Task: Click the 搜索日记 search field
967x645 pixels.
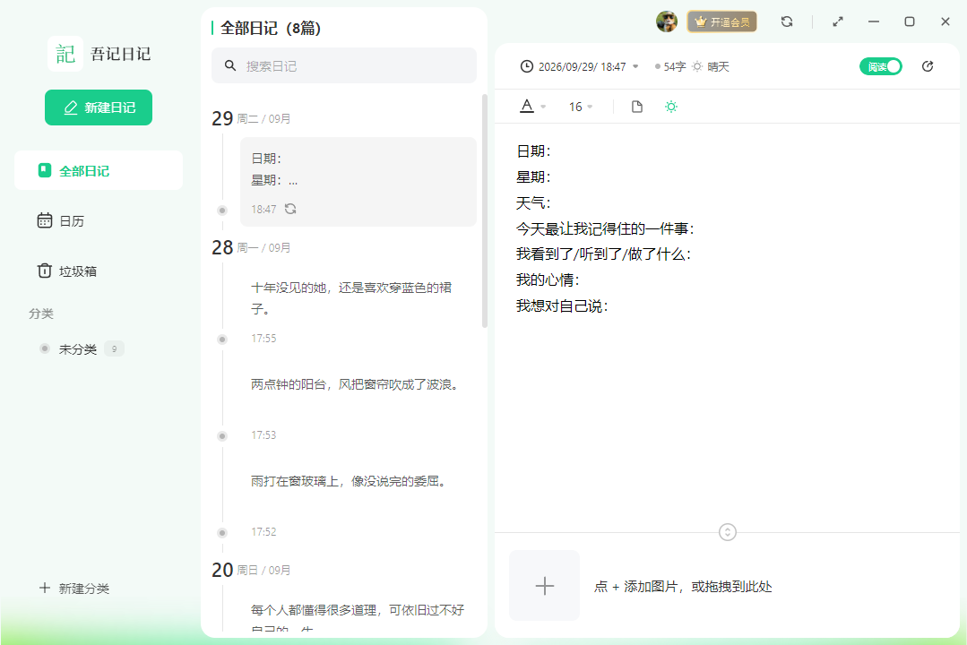Action: [344, 65]
